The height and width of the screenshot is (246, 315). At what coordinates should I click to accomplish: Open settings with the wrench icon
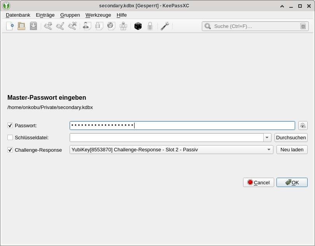click(x=164, y=26)
